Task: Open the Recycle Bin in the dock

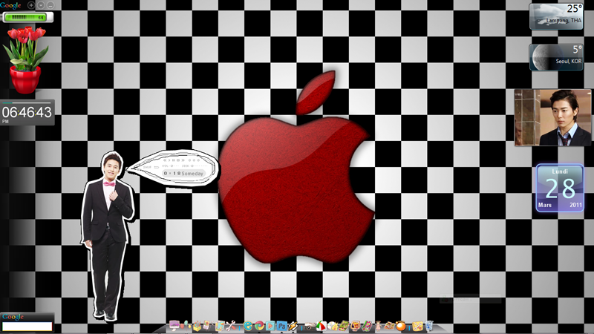Action: click(x=429, y=326)
